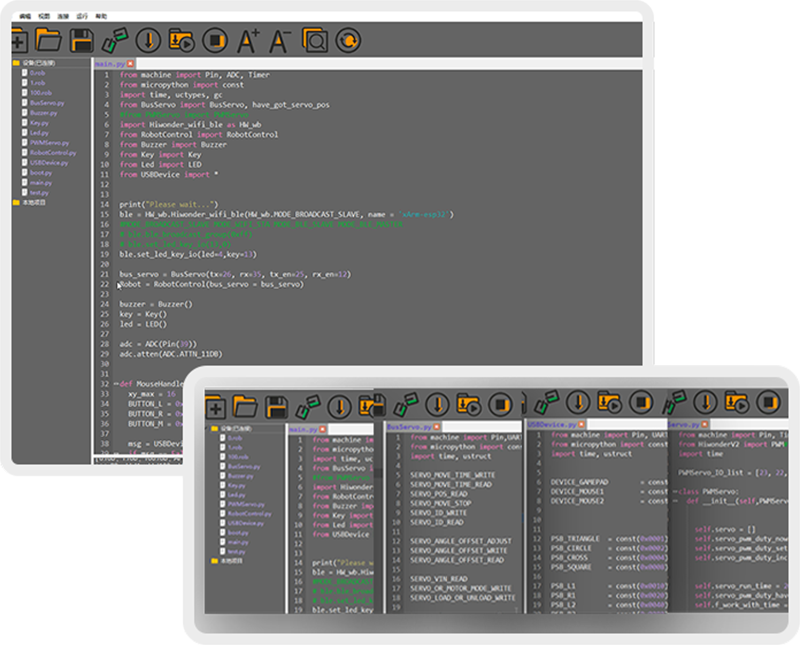Close USBDevice.py tab in bottom window

(582, 425)
